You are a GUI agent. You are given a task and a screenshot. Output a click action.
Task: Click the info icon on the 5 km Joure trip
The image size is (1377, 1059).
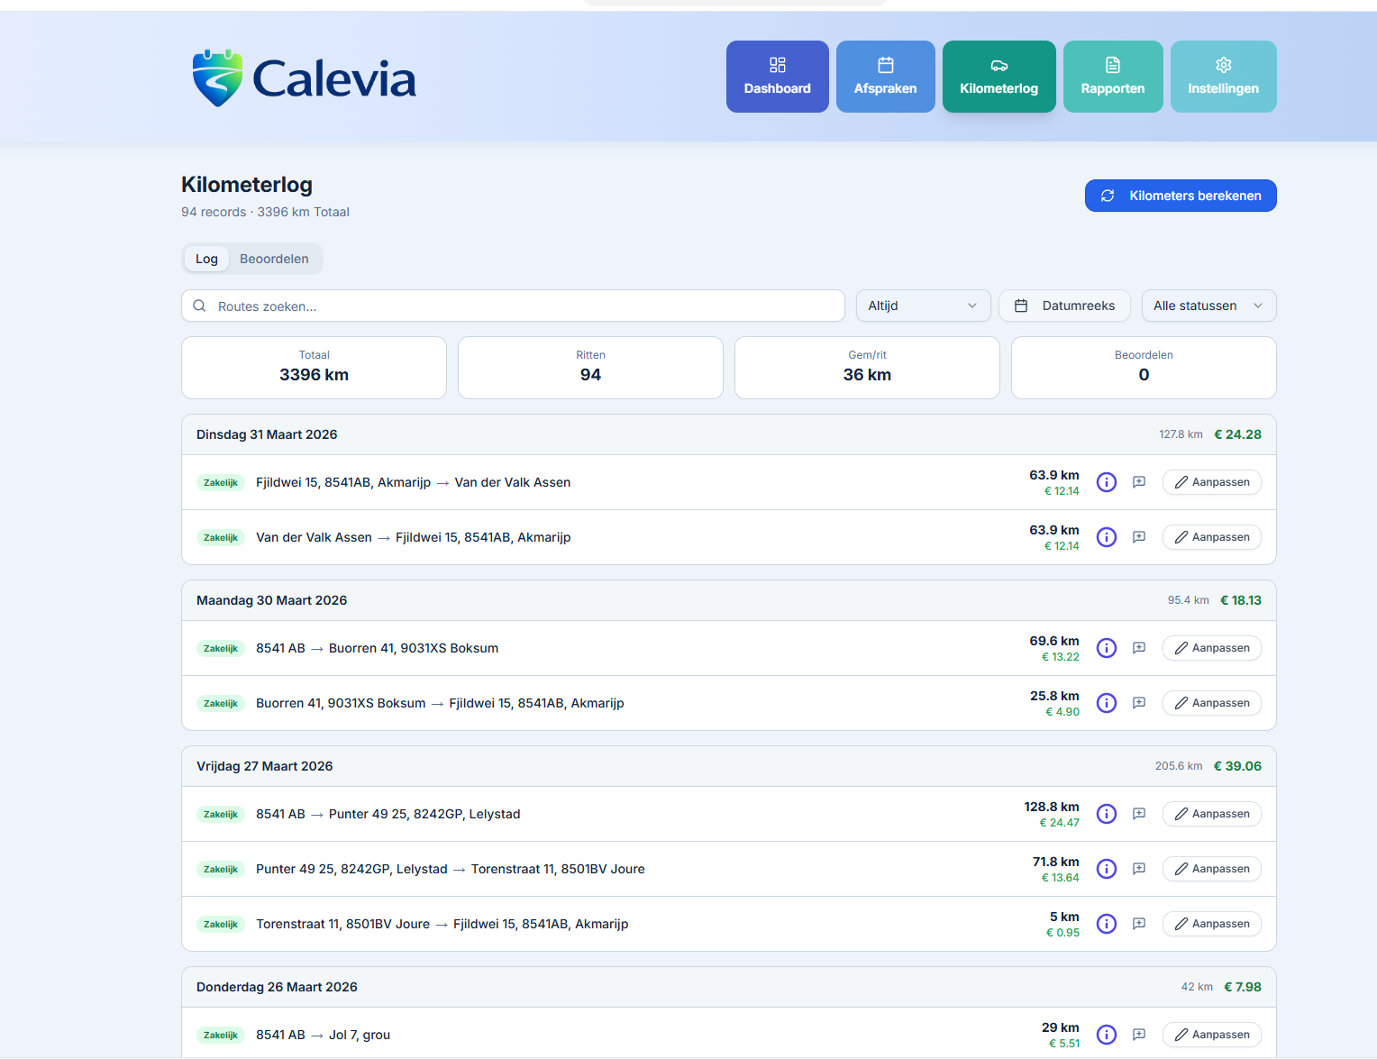1106,924
